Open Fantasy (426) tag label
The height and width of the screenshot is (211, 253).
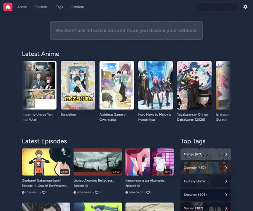tap(194, 181)
